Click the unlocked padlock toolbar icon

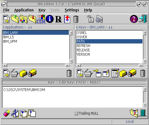point(90,19)
